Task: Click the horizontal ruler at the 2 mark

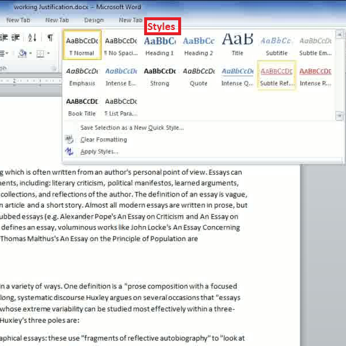Action: (x=14, y=81)
